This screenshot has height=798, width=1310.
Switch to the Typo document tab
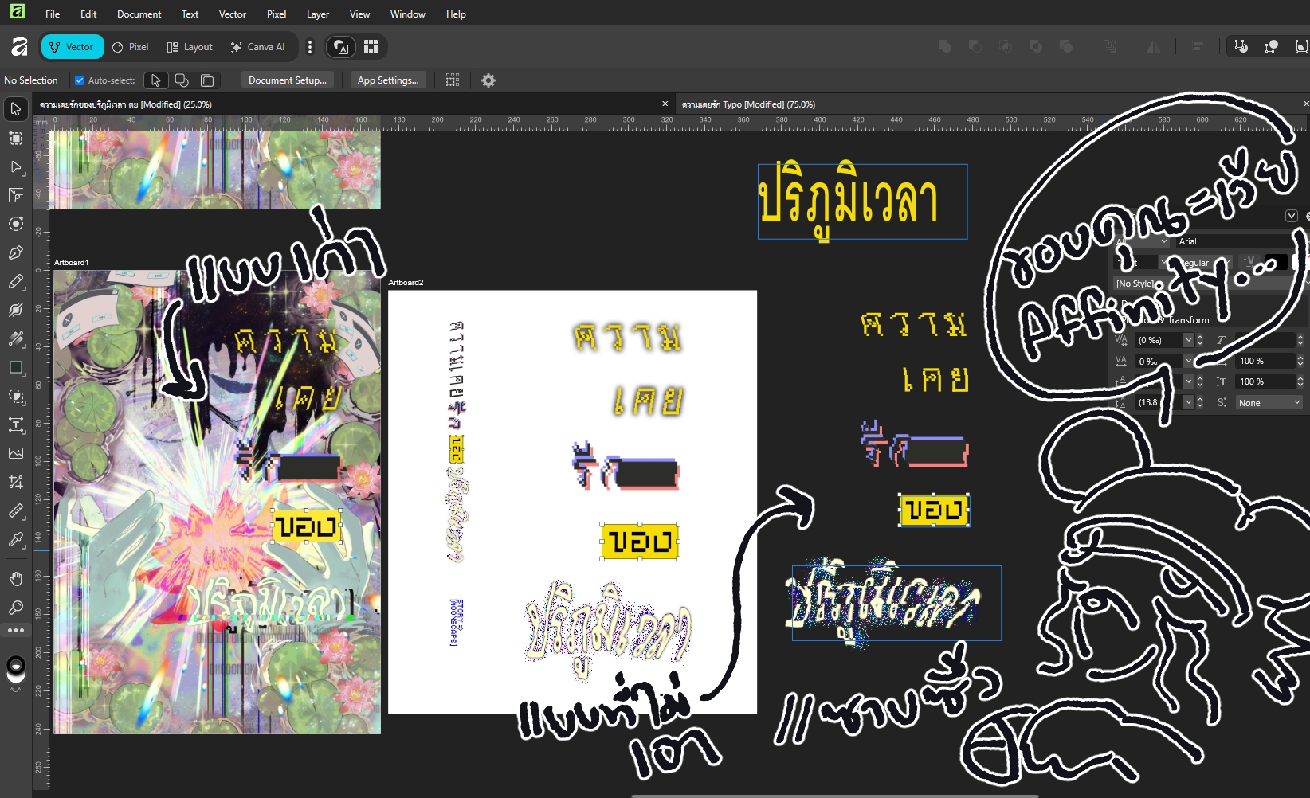748,104
